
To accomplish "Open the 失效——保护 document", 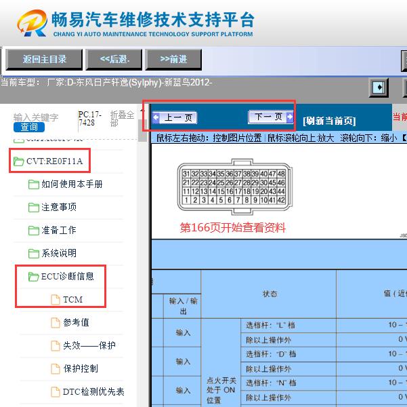I will [89, 345].
